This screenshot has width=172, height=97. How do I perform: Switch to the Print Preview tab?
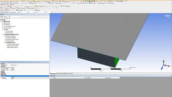tap(60, 74)
